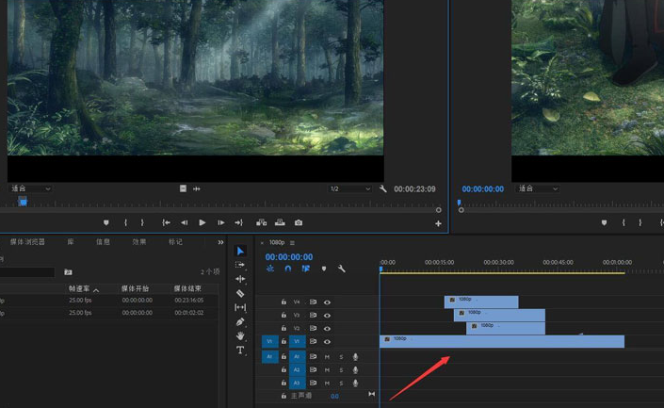Mute audio track A1
The width and height of the screenshot is (664, 408).
pos(327,357)
